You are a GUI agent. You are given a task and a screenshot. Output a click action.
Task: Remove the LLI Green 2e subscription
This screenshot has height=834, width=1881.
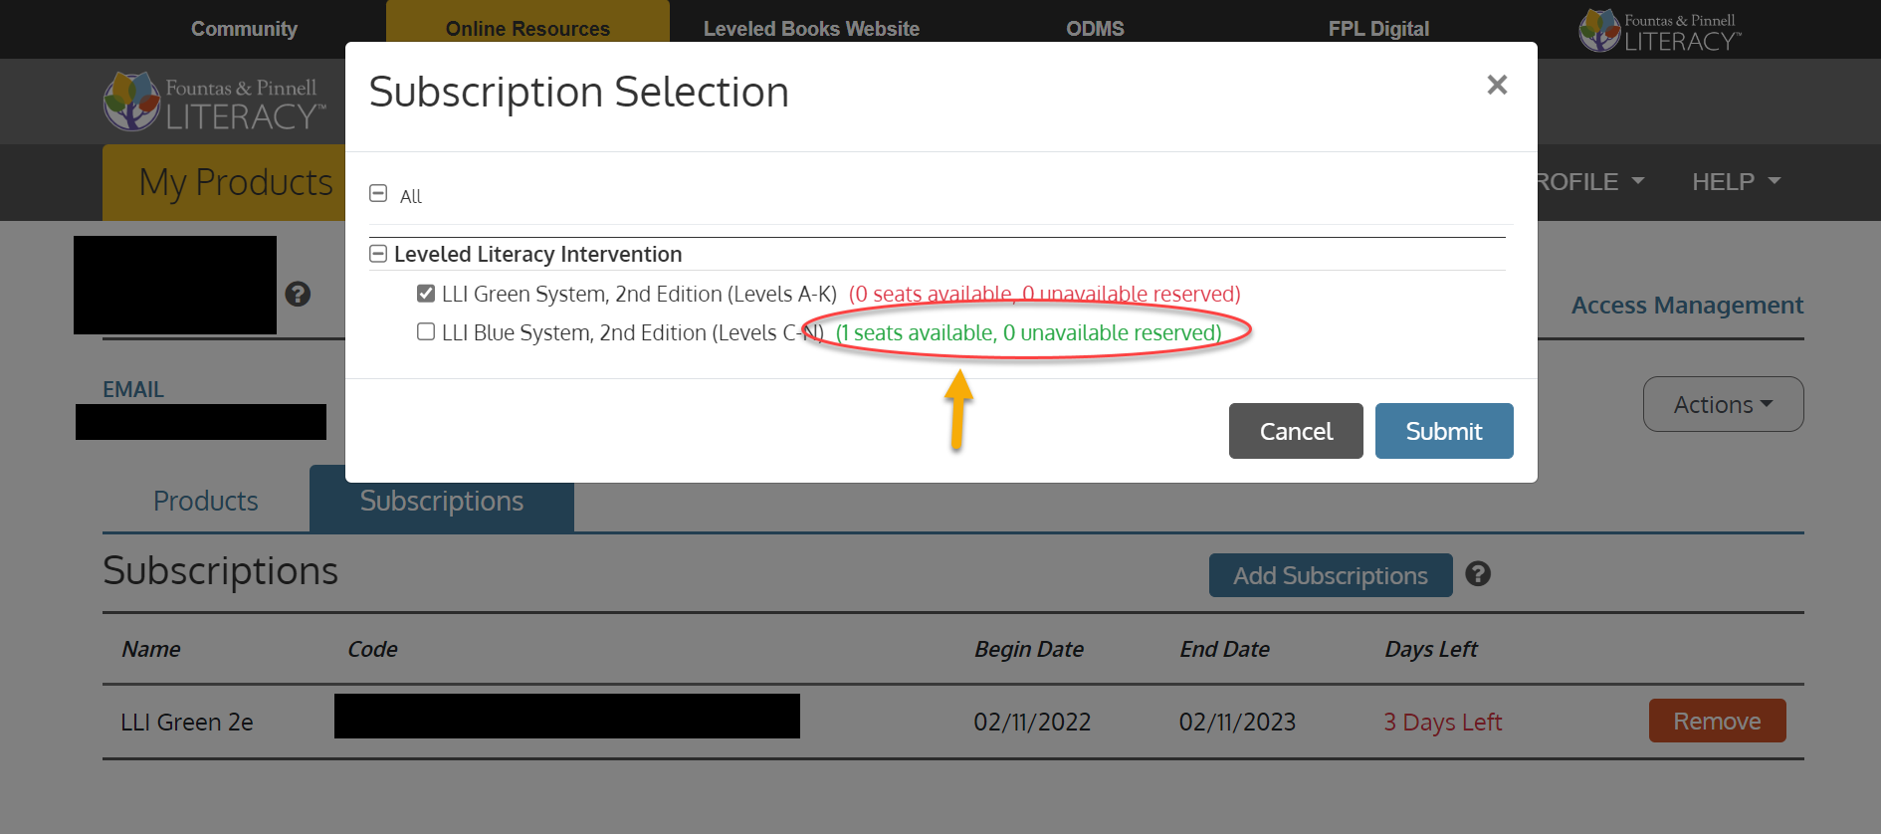(1717, 721)
